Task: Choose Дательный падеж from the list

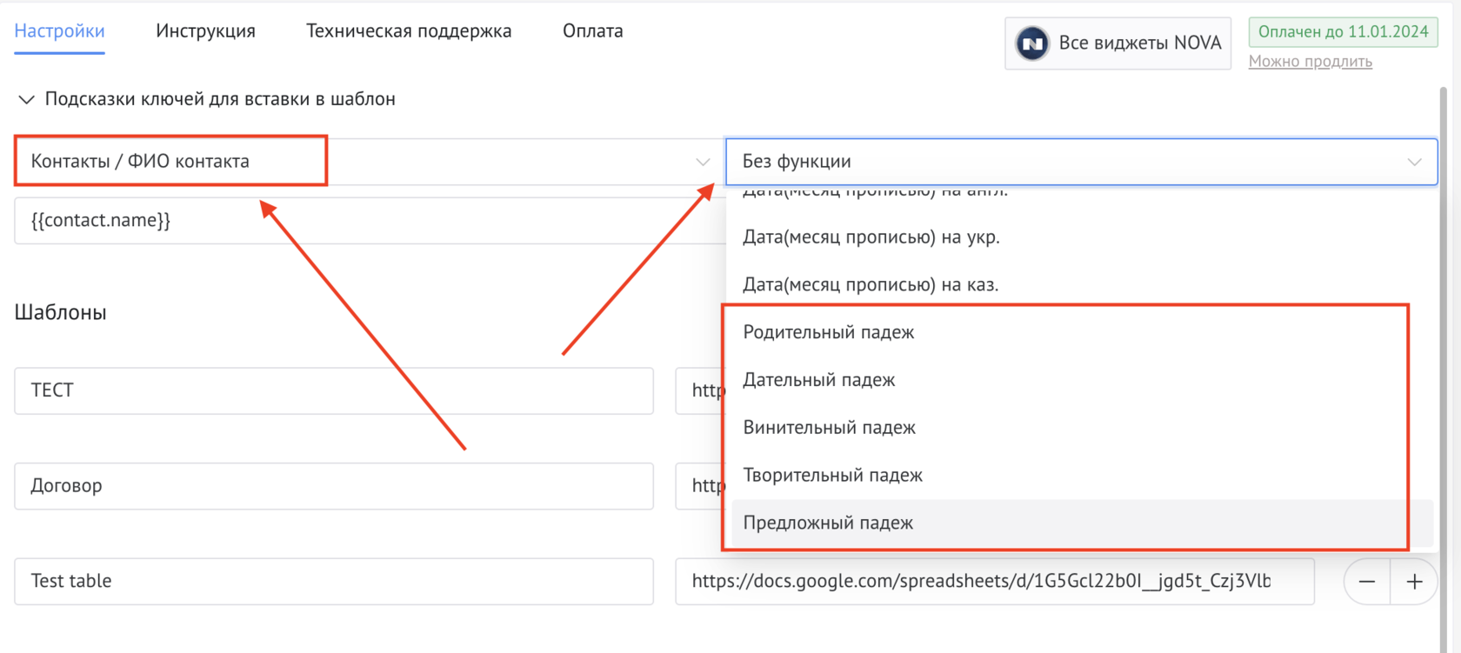Action: [x=818, y=380]
